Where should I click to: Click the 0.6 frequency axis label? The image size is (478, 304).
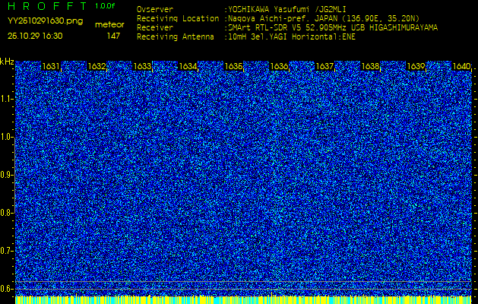[7, 289]
